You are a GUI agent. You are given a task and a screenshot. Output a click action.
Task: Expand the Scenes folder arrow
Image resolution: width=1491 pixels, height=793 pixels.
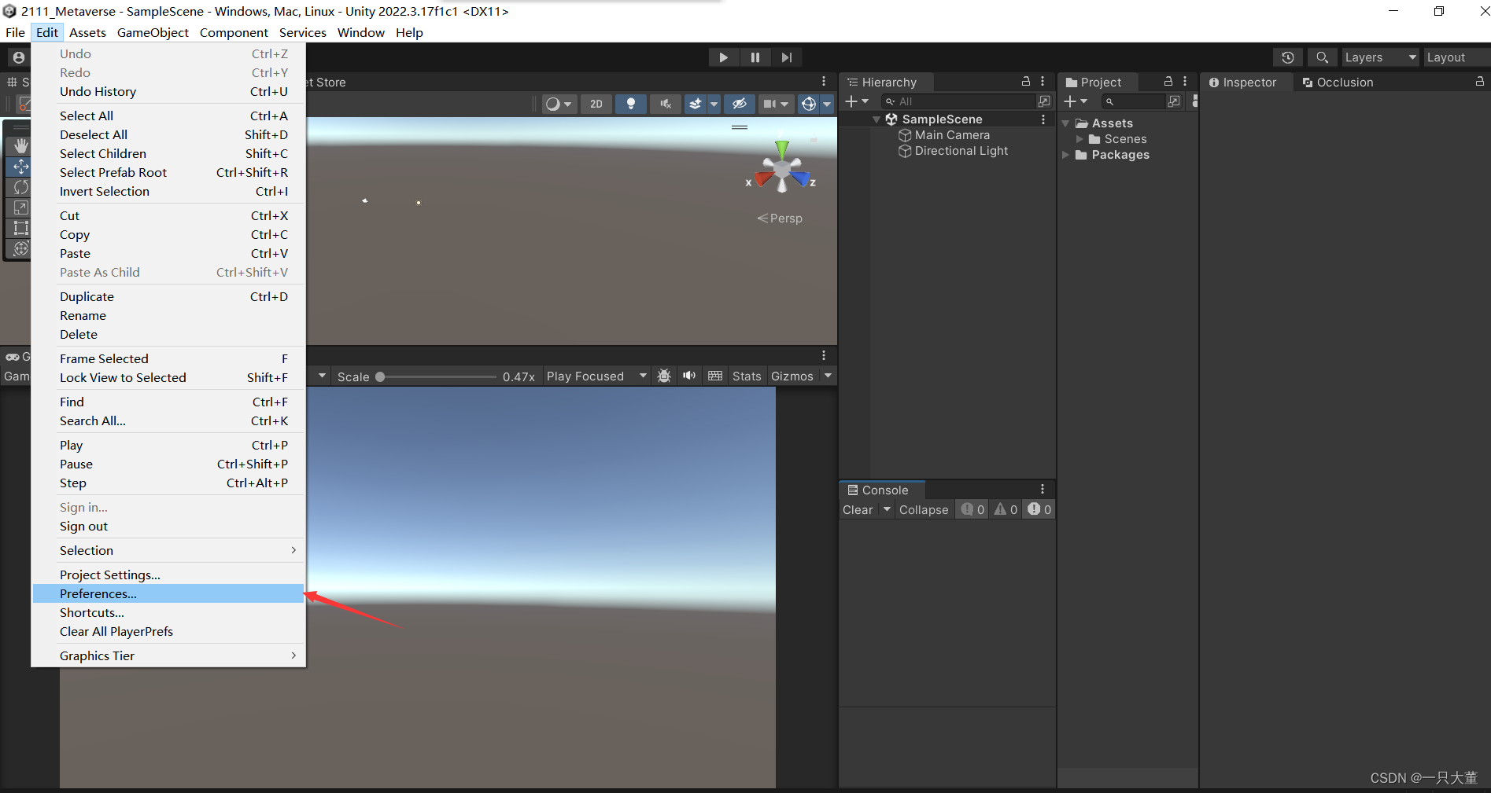pyautogui.click(x=1079, y=139)
